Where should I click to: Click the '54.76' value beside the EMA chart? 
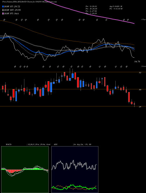[x=137, y=61]
